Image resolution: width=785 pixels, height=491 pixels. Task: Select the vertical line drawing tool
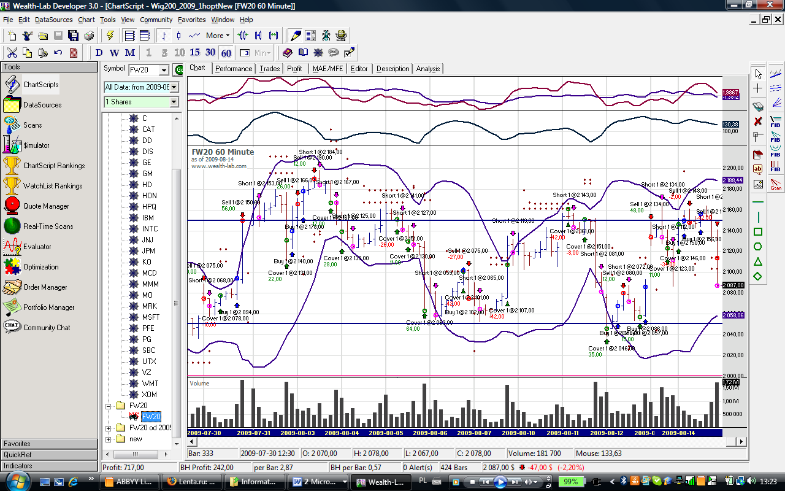(758, 217)
